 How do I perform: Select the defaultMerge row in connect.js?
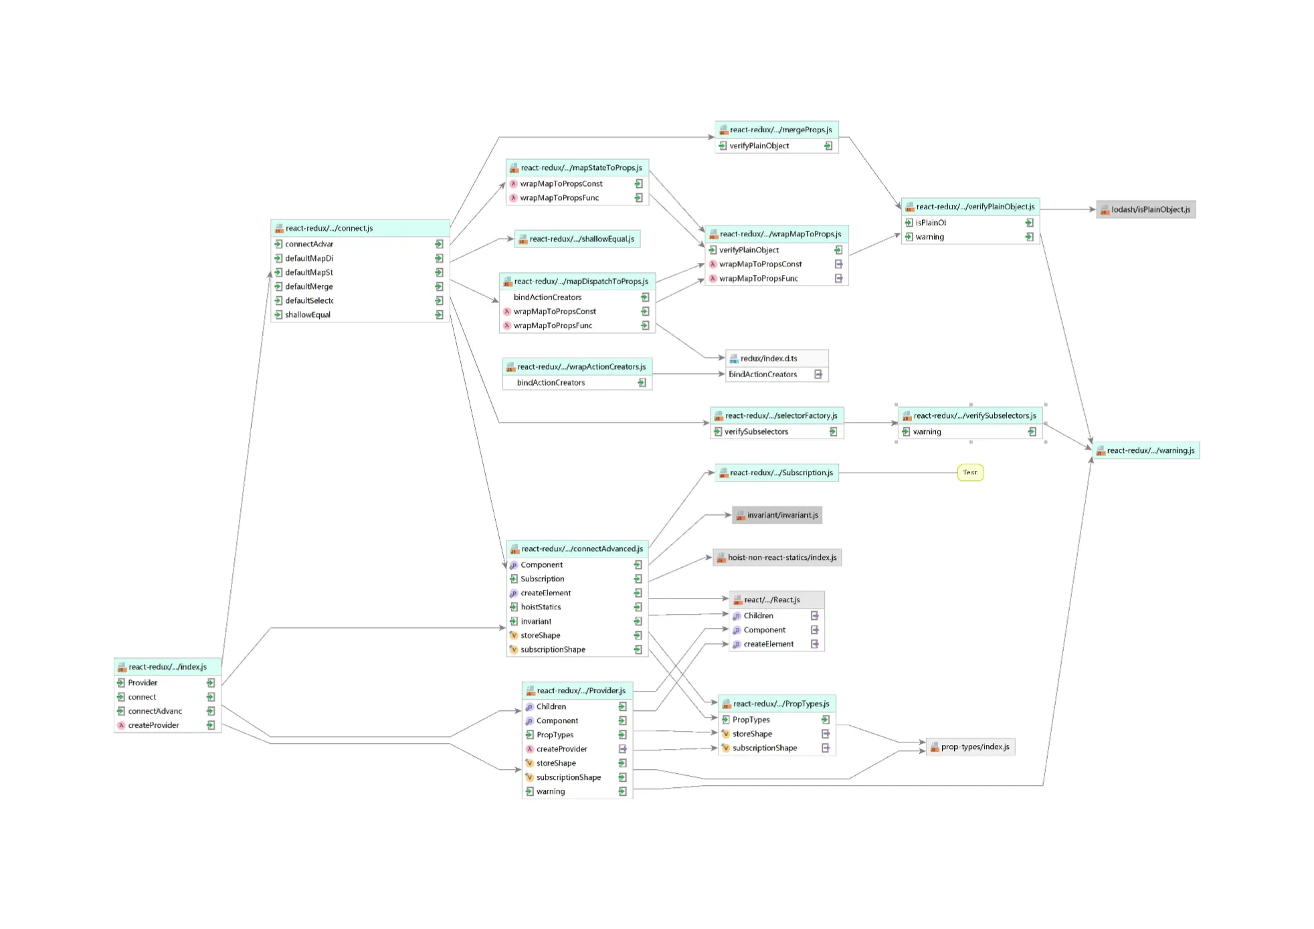[x=360, y=287]
